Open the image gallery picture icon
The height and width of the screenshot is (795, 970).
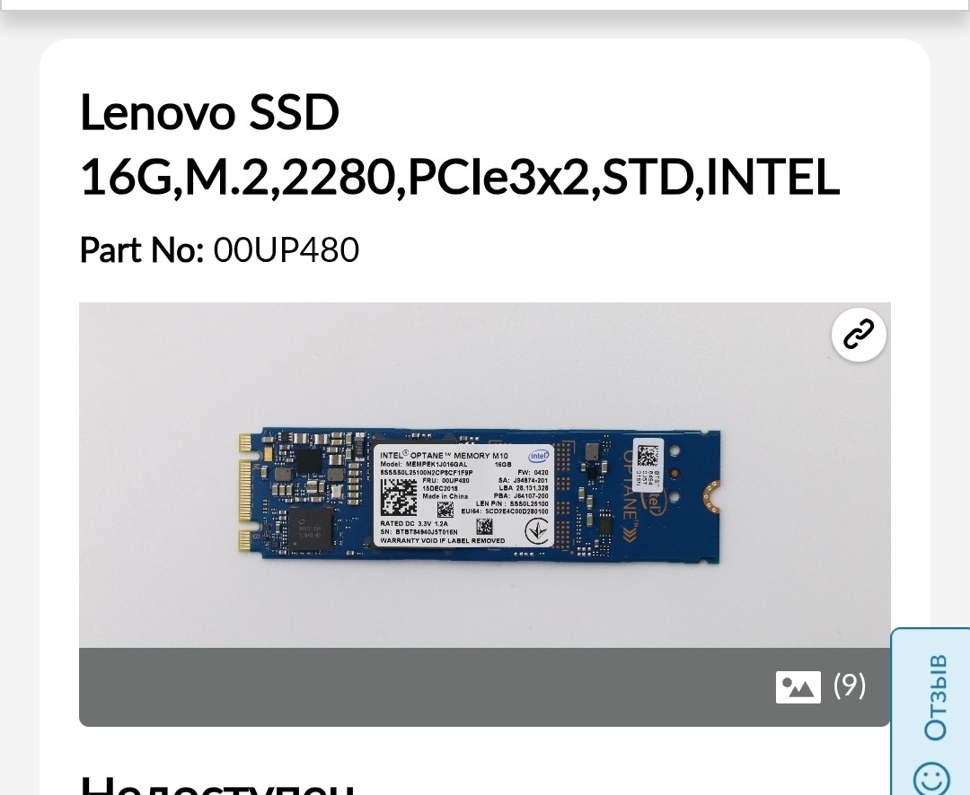(798, 686)
